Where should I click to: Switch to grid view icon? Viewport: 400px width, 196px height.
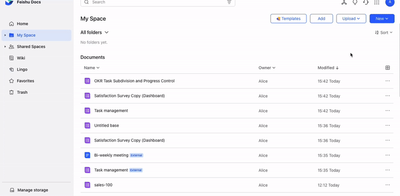(387, 68)
